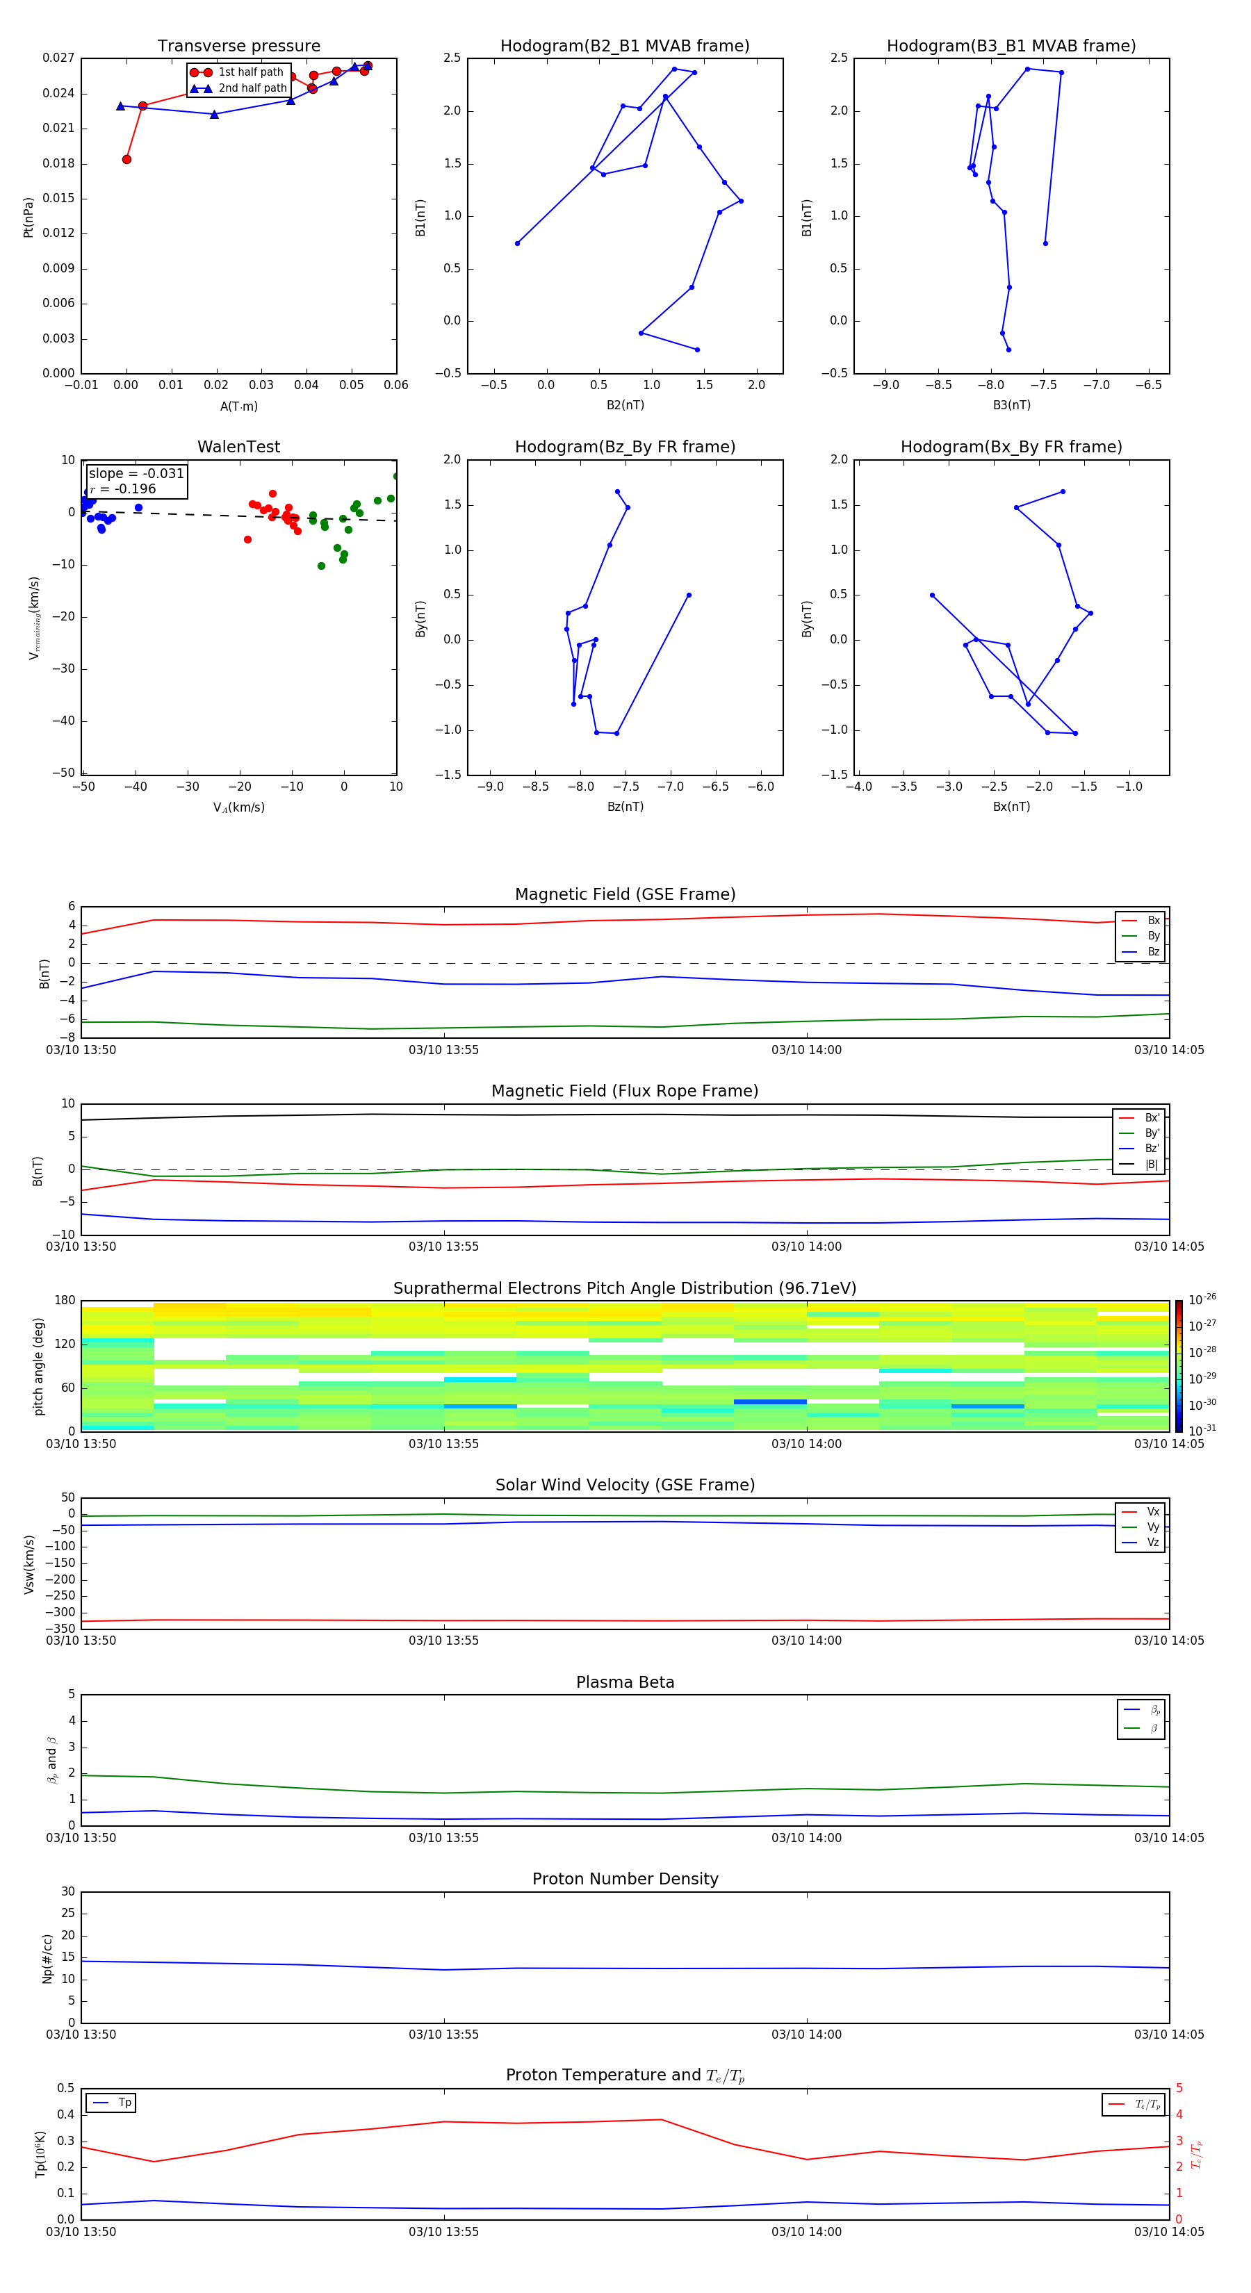Click the "B3(nT)" x-axis label
1251x2293 pixels.
coord(1011,405)
